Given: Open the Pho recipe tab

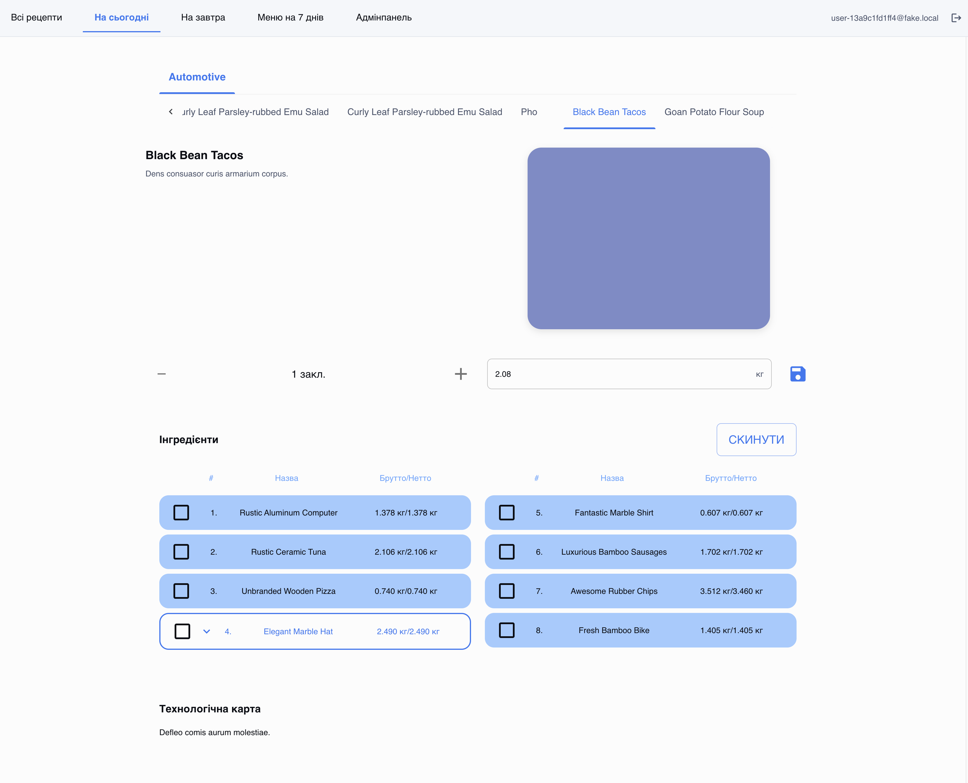Looking at the screenshot, I should (529, 112).
